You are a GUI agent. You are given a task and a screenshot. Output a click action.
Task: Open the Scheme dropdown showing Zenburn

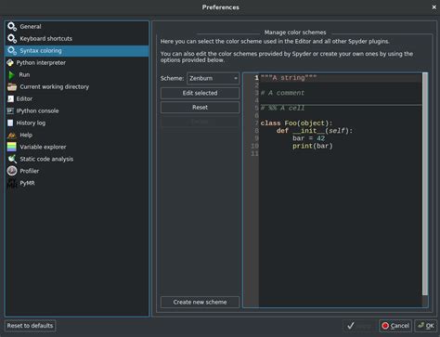click(213, 79)
